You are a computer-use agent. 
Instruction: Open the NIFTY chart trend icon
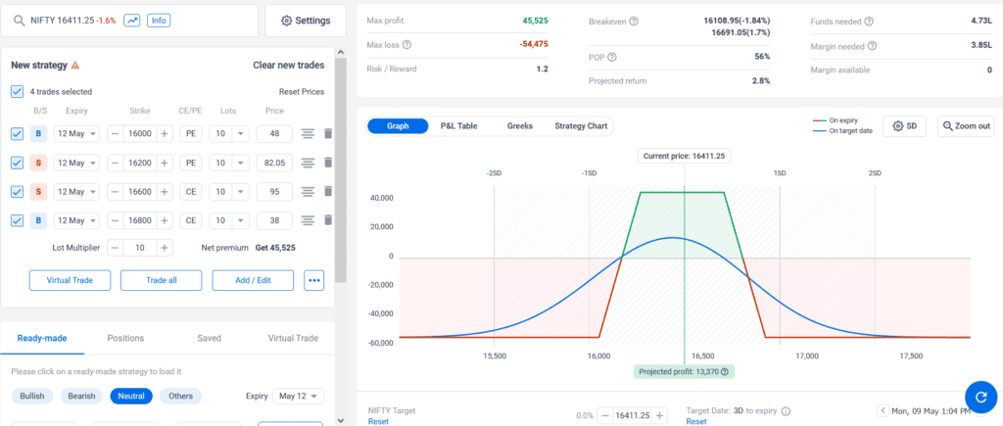pos(132,21)
